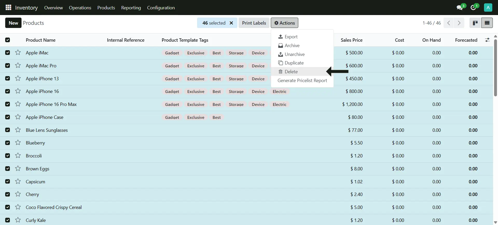Image resolution: width=498 pixels, height=225 pixels.
Task: Click the Print Labels button
Action: click(x=254, y=23)
